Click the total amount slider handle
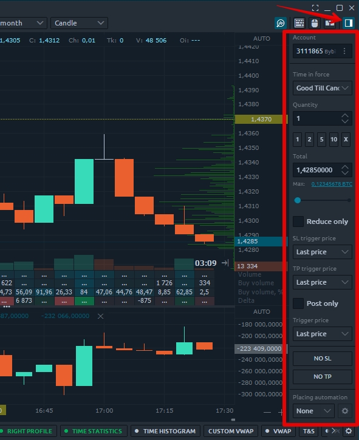 [x=298, y=200]
